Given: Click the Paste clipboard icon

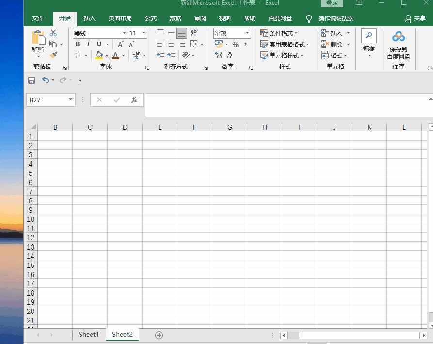Looking at the screenshot, I should 38,37.
